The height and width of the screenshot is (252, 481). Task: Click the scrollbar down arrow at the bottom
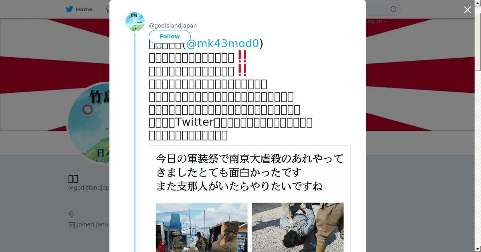[478, 249]
